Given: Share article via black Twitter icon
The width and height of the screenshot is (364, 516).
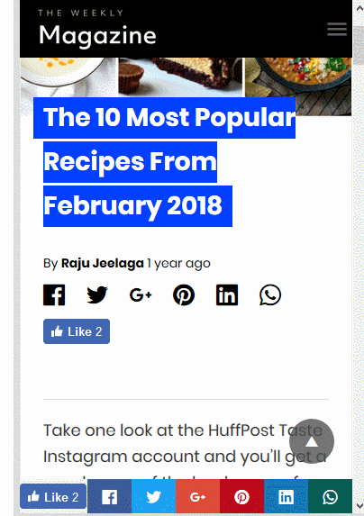Looking at the screenshot, I should pyautogui.click(x=97, y=294).
